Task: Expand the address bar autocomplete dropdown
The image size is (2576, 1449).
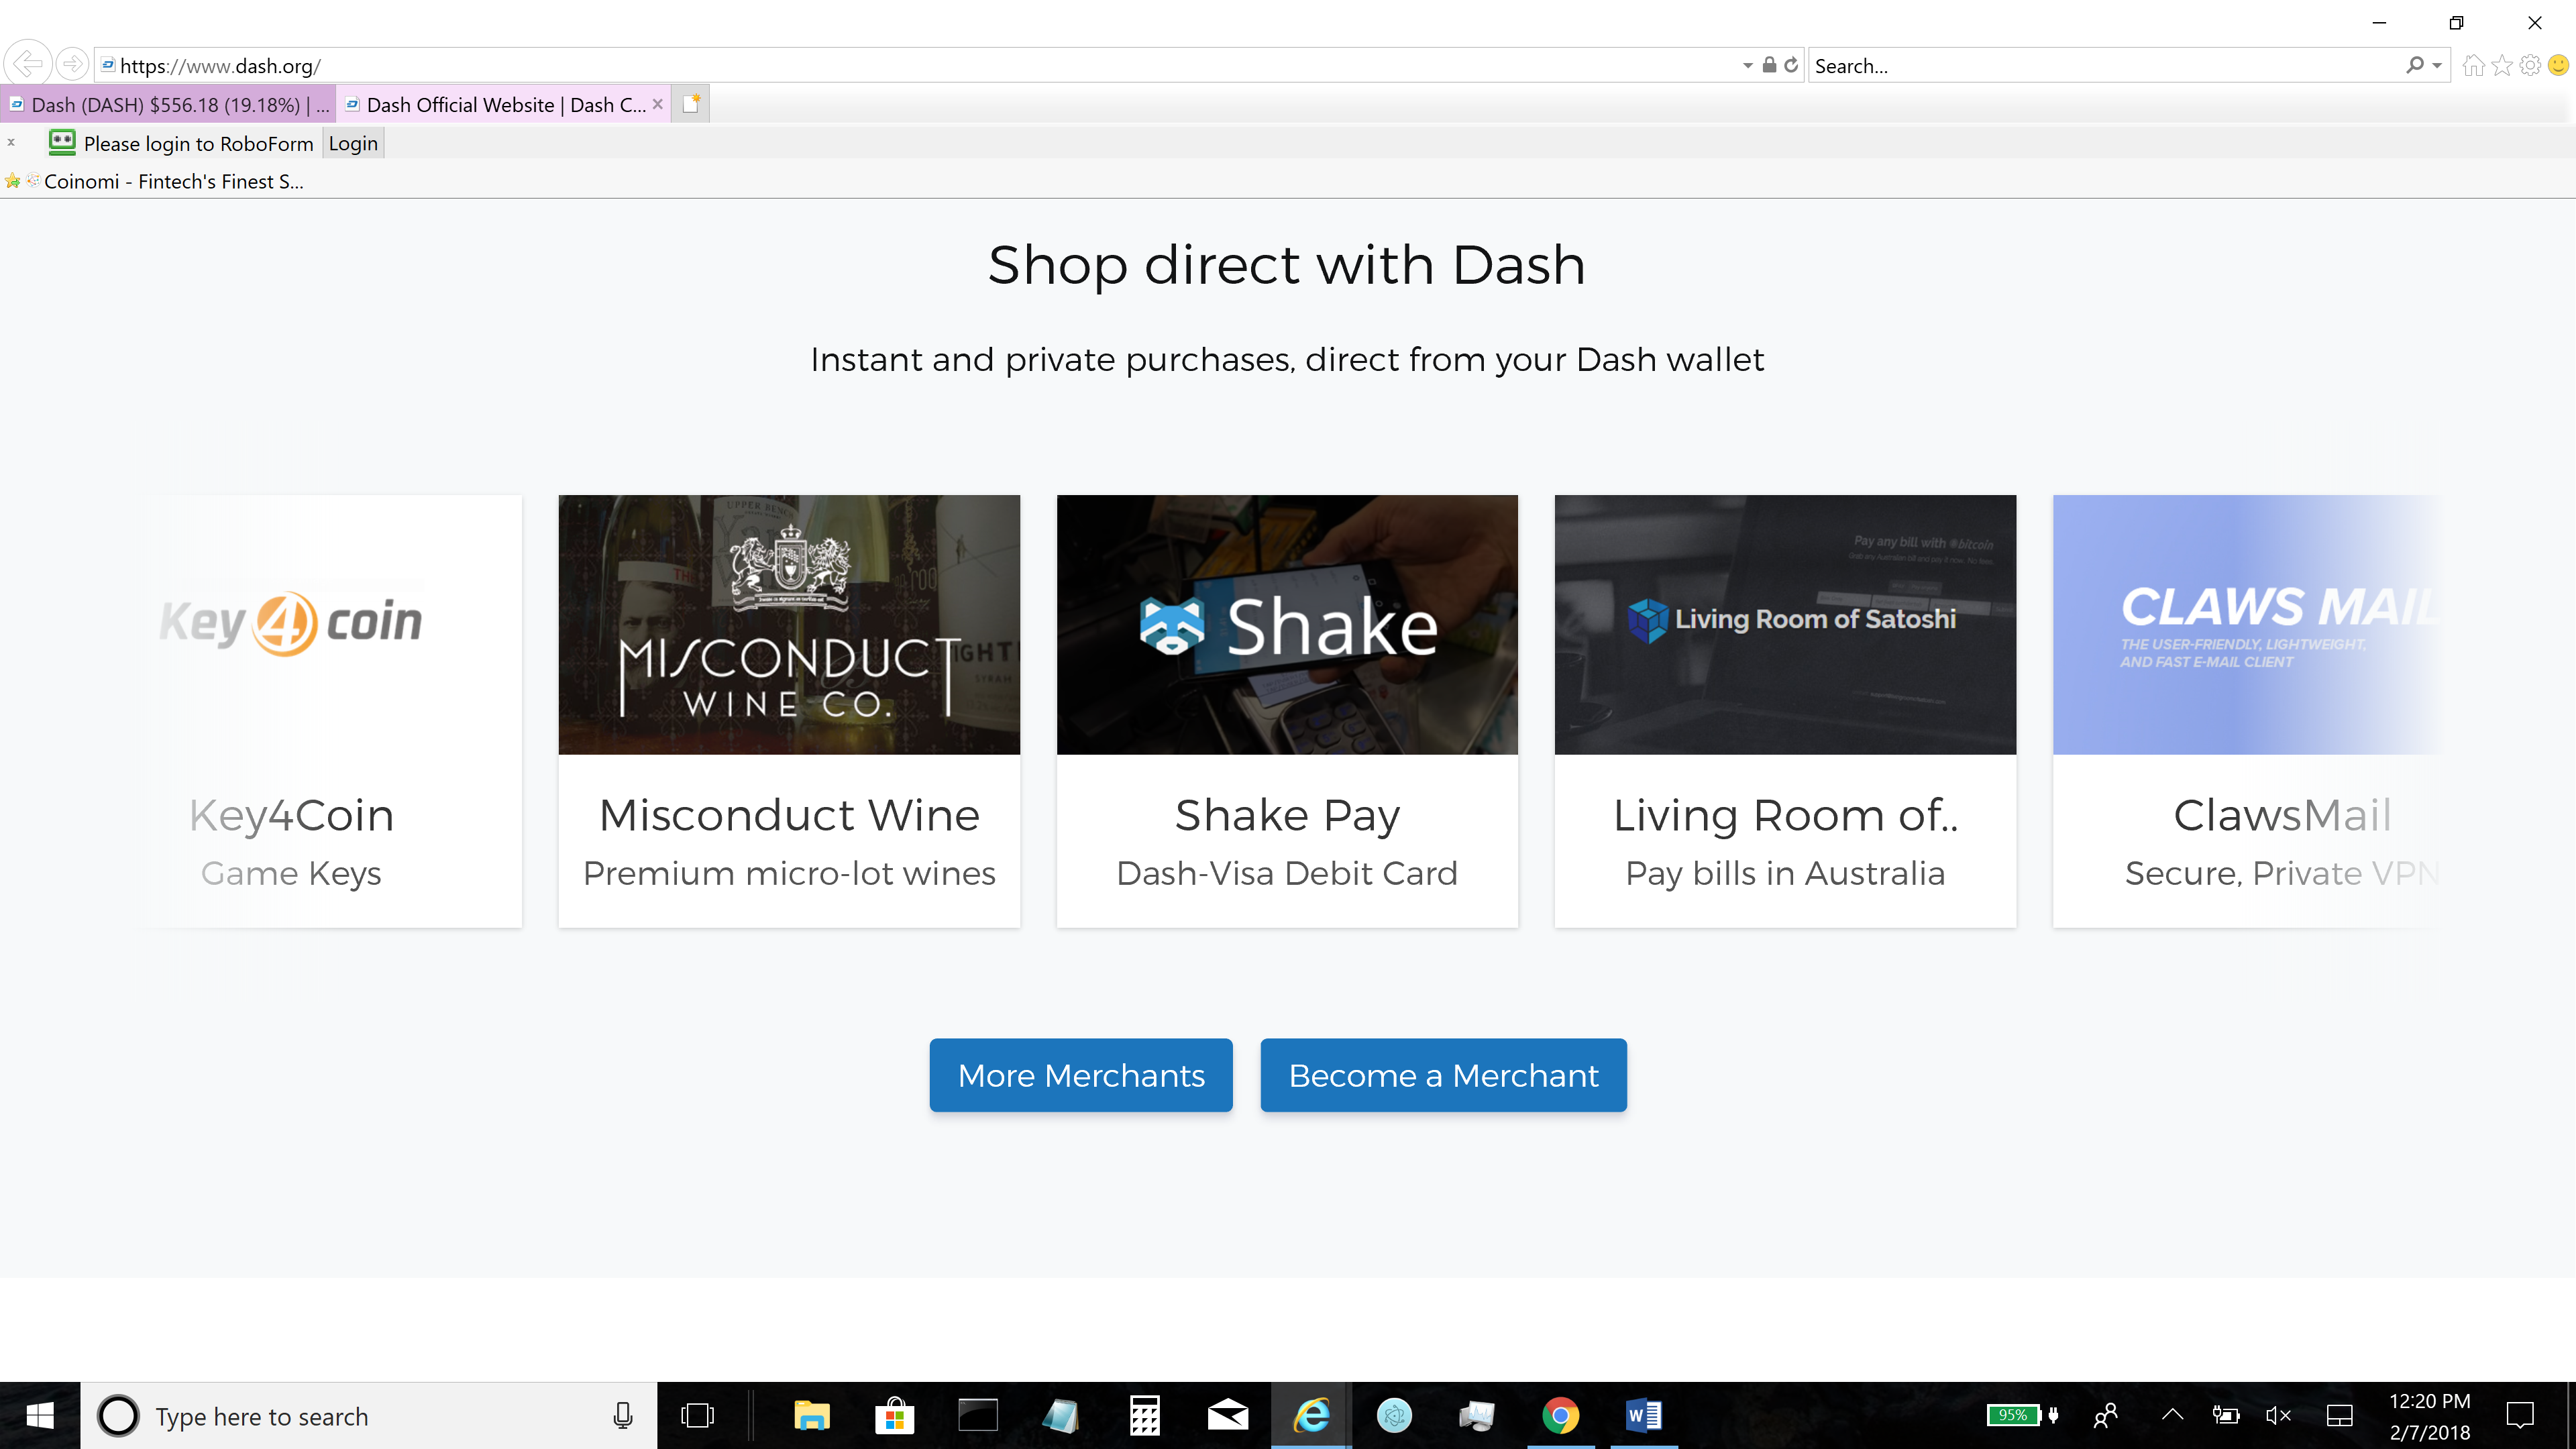Action: coord(1747,66)
